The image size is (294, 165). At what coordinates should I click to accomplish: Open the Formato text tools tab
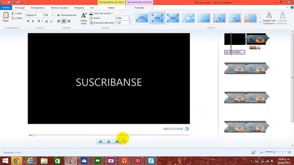(x=139, y=8)
